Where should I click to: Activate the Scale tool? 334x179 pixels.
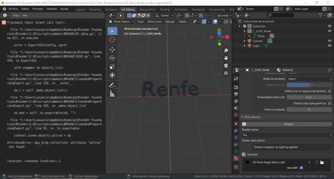112,67
